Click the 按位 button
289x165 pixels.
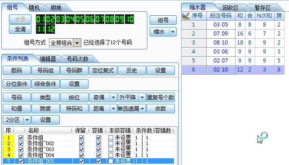coord(74,98)
